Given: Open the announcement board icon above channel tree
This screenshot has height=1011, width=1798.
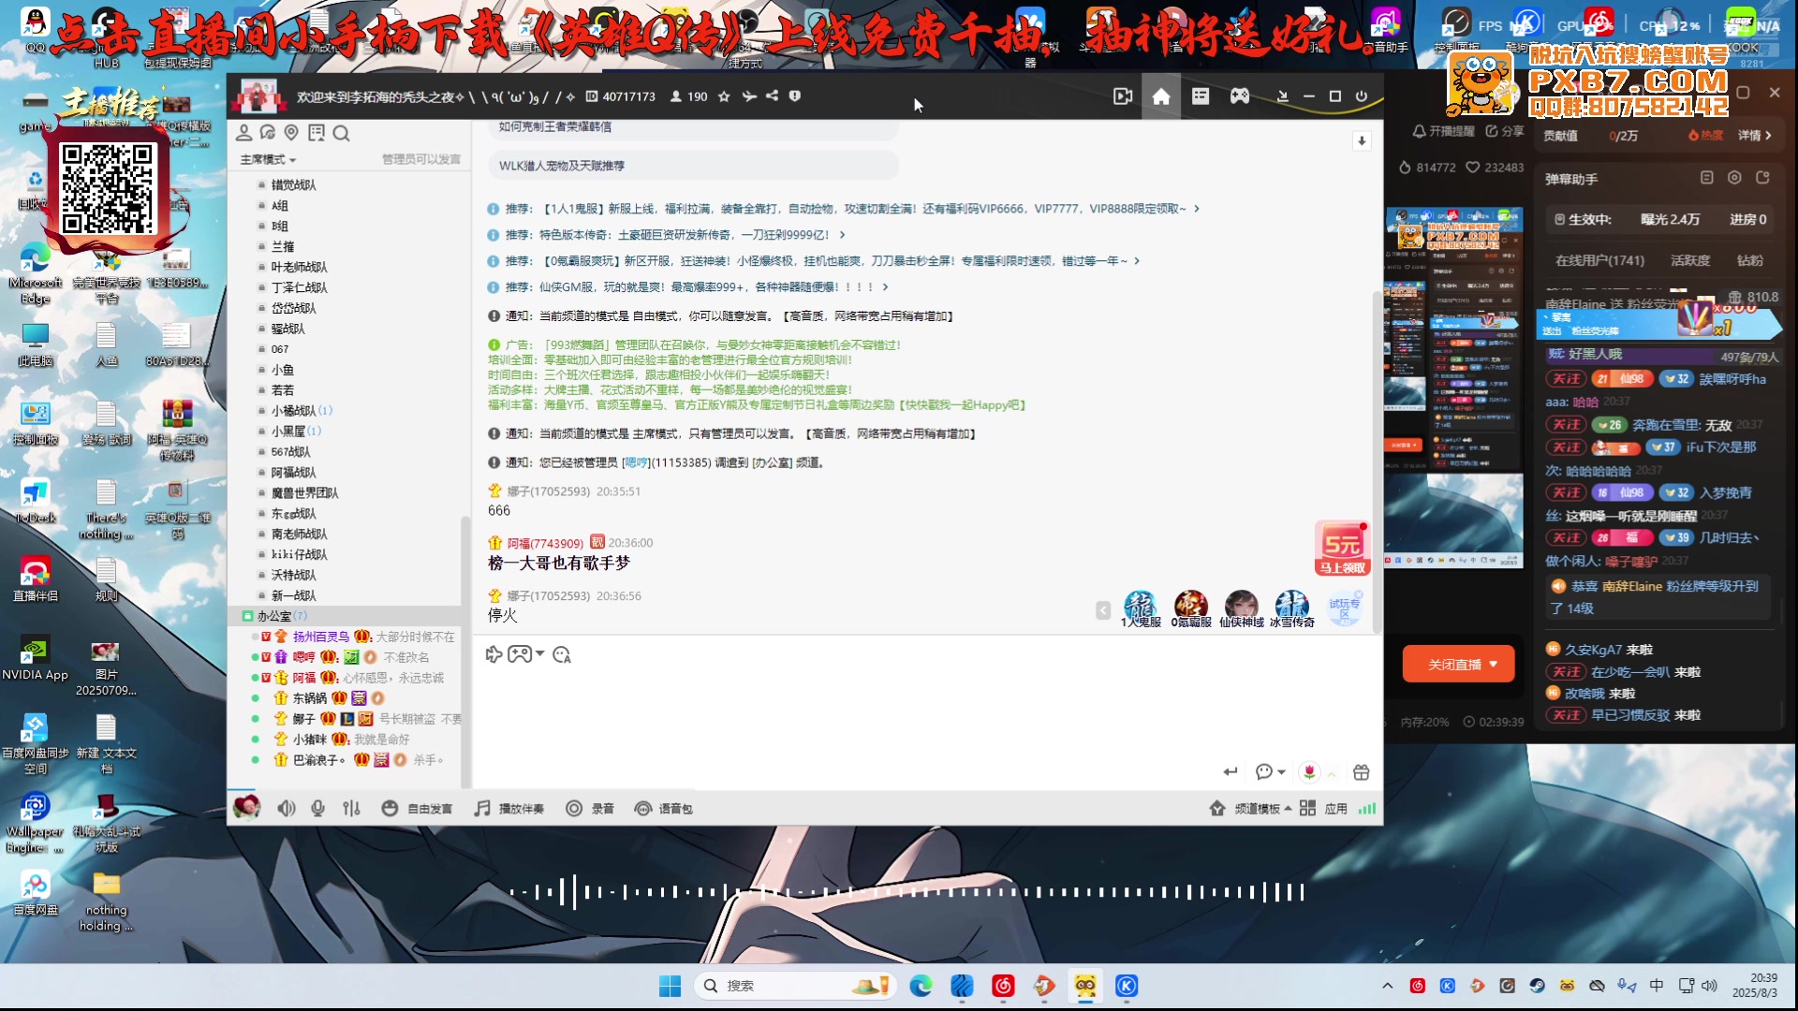Looking at the screenshot, I should 317,133.
